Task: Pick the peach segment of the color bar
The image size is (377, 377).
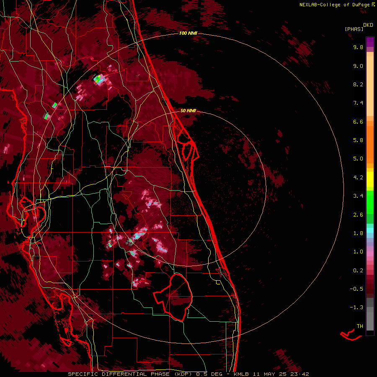Action: pos(370,86)
